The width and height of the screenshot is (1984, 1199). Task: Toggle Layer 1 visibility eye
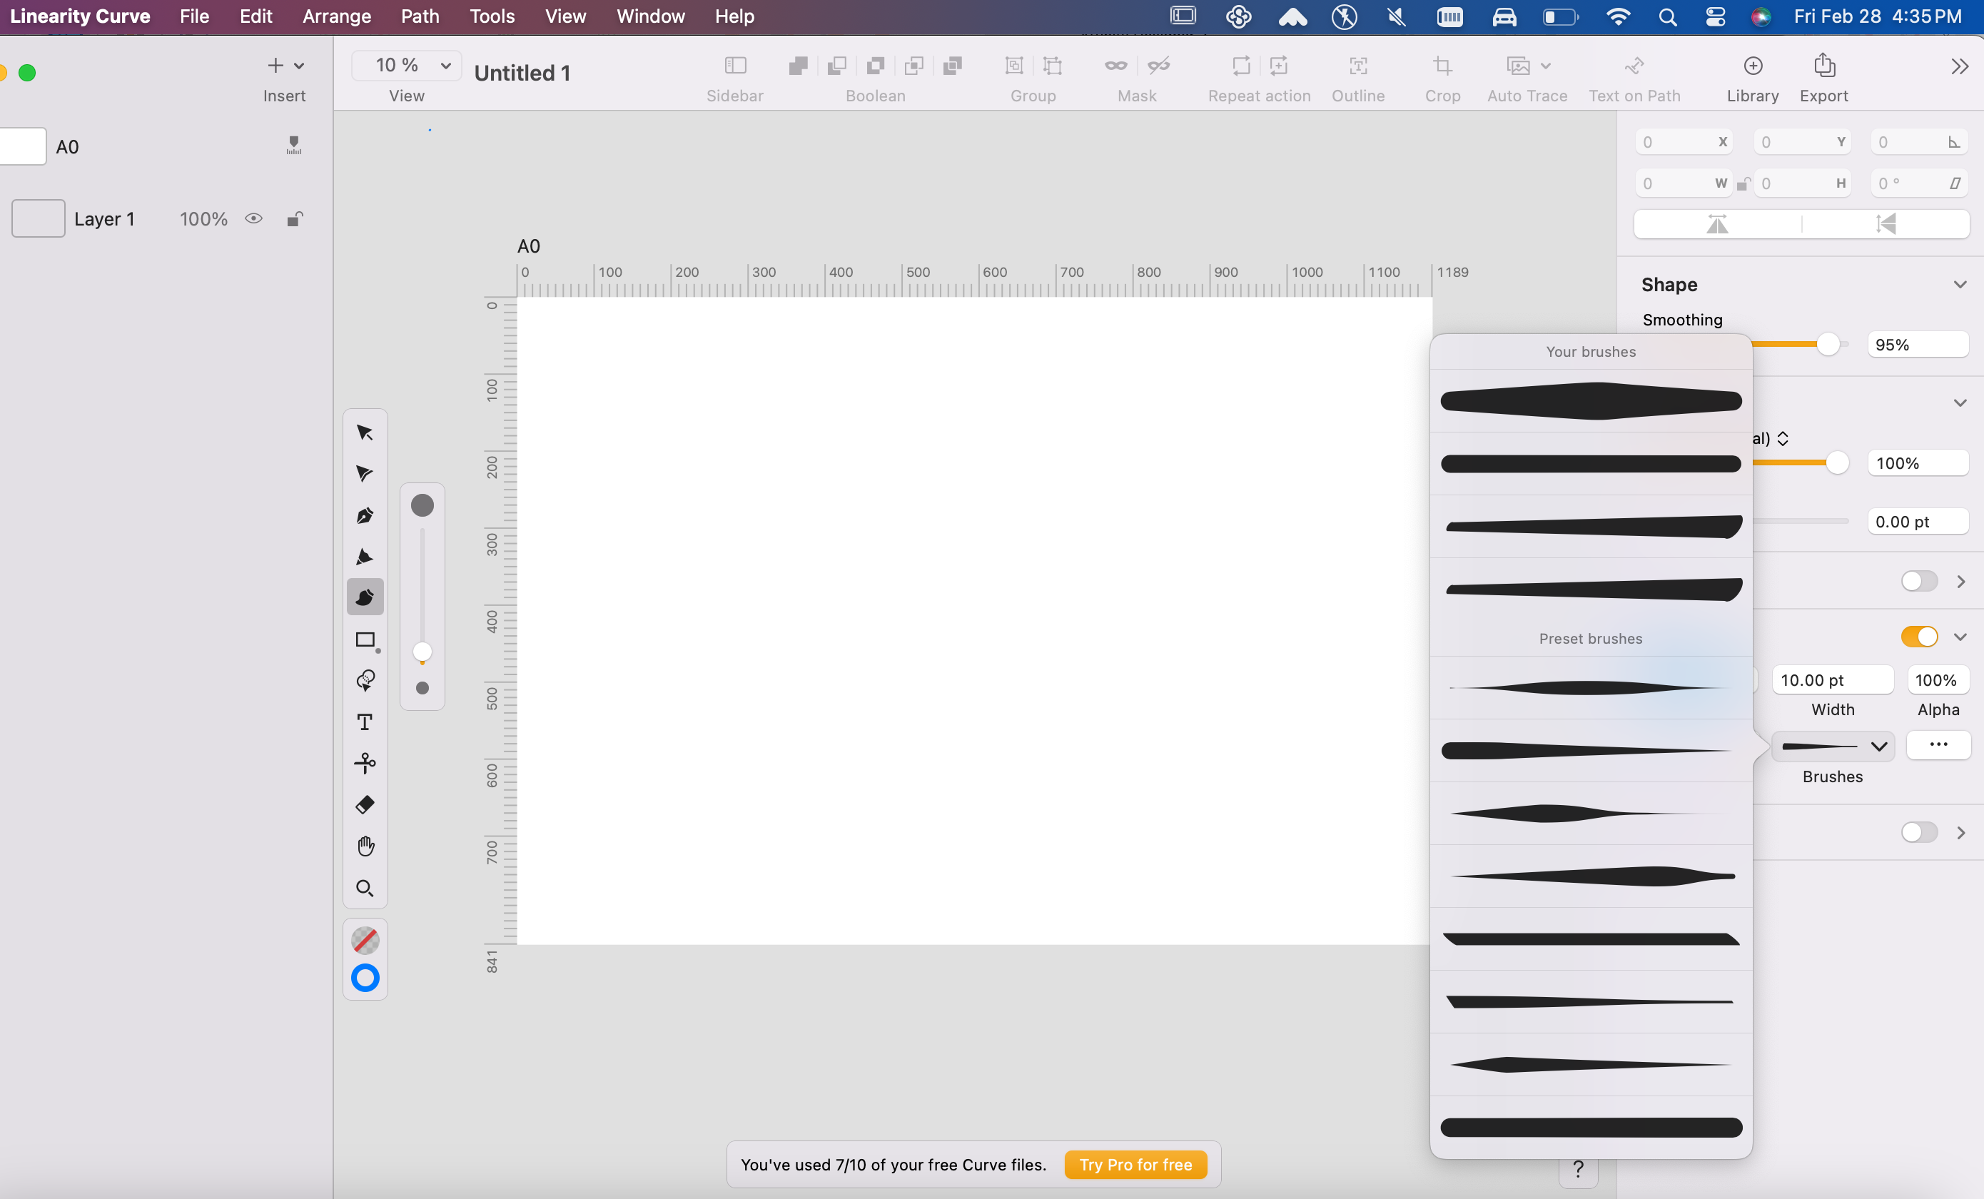coord(253,219)
